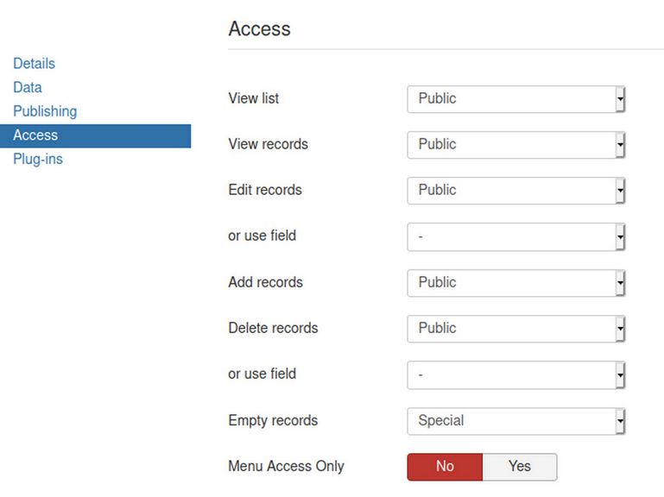Open the 'or use field' dropdown below Edit records
Image resolution: width=664 pixels, height=497 pixels.
[x=515, y=236]
